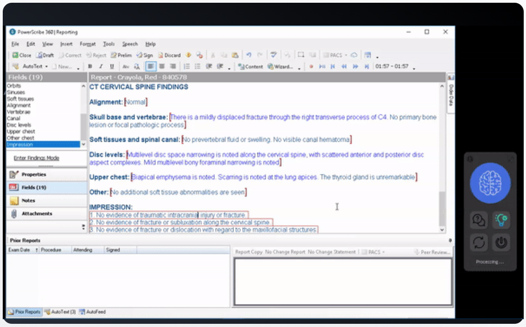526x327 pixels.
Task: Open the Notes panel
Action: pos(28,201)
